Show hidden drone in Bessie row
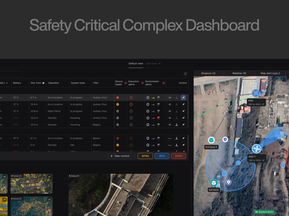 tap(170, 138)
